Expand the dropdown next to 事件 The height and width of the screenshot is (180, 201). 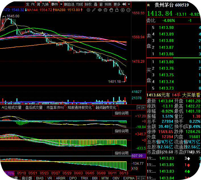pos(61,4)
